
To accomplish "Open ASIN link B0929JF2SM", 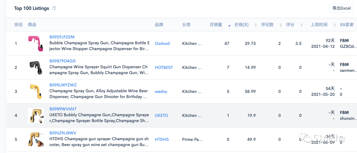I will pos(62,37).
